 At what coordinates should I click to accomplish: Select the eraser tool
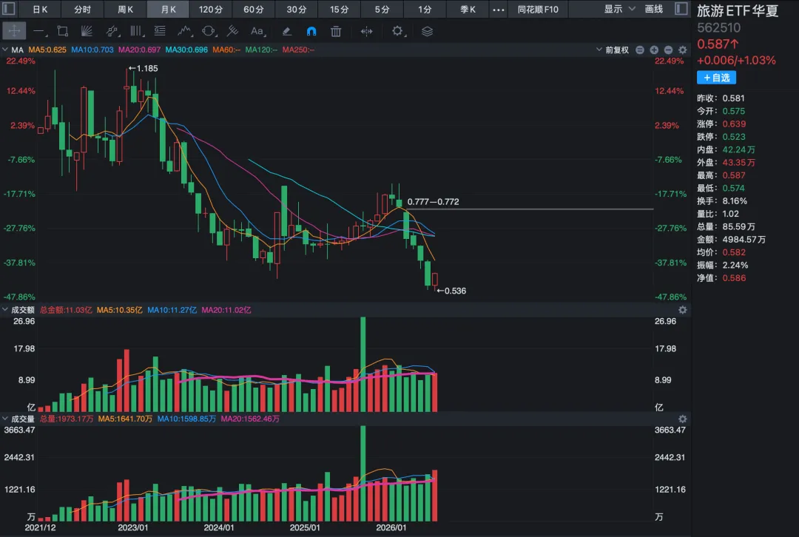coord(287,31)
